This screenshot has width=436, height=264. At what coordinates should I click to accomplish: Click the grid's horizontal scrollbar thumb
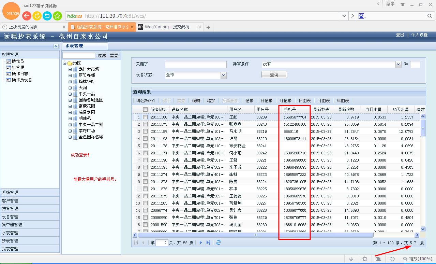[256, 235]
